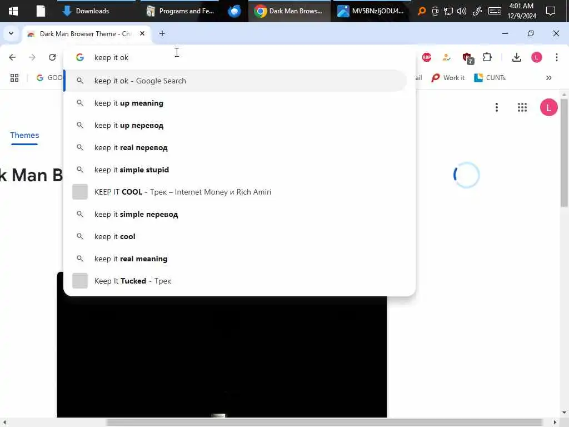Select keep it simple stupid suggestion
The image size is (569, 427).
point(235,170)
